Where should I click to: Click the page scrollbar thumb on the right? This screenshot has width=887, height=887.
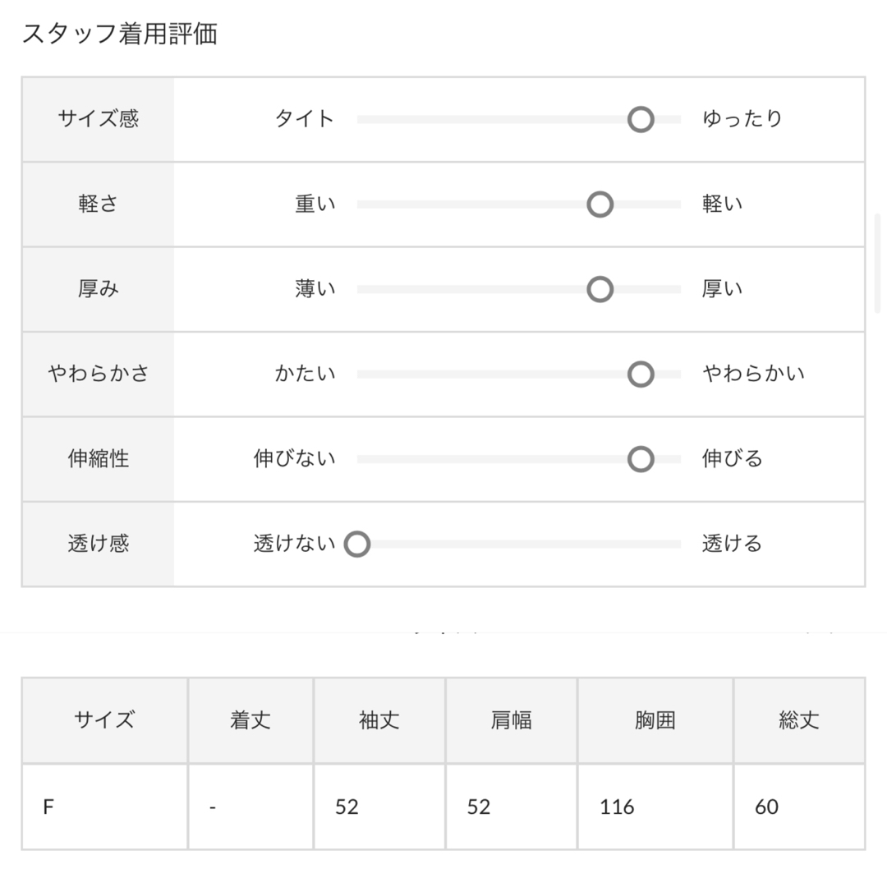click(877, 263)
